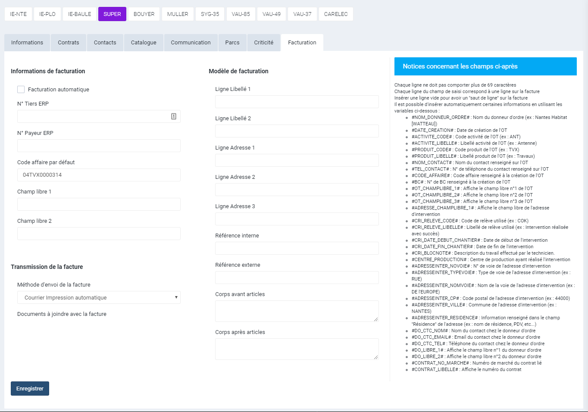The height and width of the screenshot is (412, 588).
Task: Click the Ligne Adresse 3 input
Action: coord(297,219)
